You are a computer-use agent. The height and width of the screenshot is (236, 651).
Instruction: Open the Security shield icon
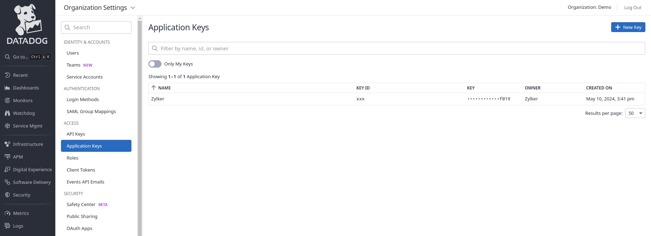pos(7,195)
